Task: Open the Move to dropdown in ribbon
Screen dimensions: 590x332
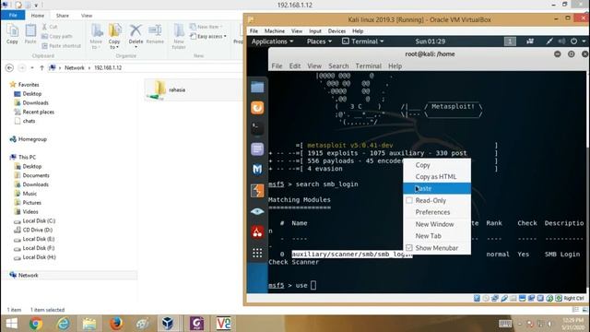Action: pos(96,36)
